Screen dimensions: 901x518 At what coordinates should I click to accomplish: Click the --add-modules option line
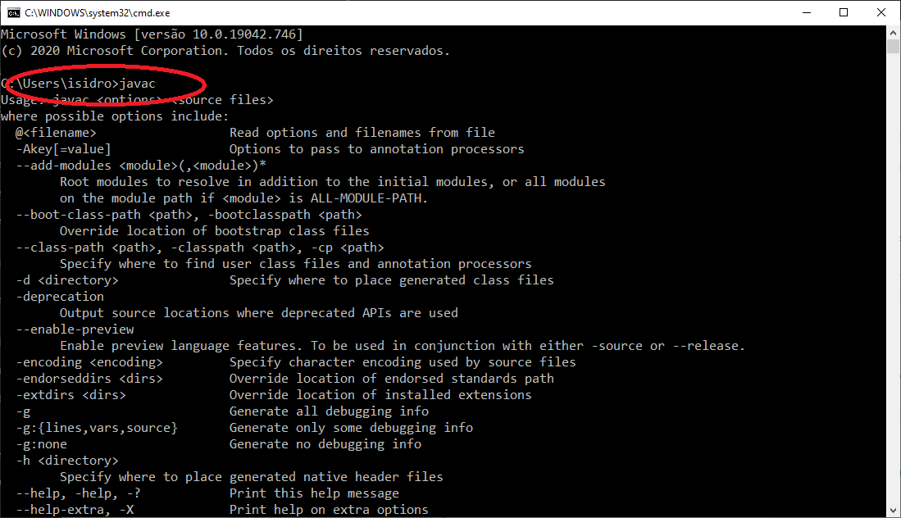point(141,166)
